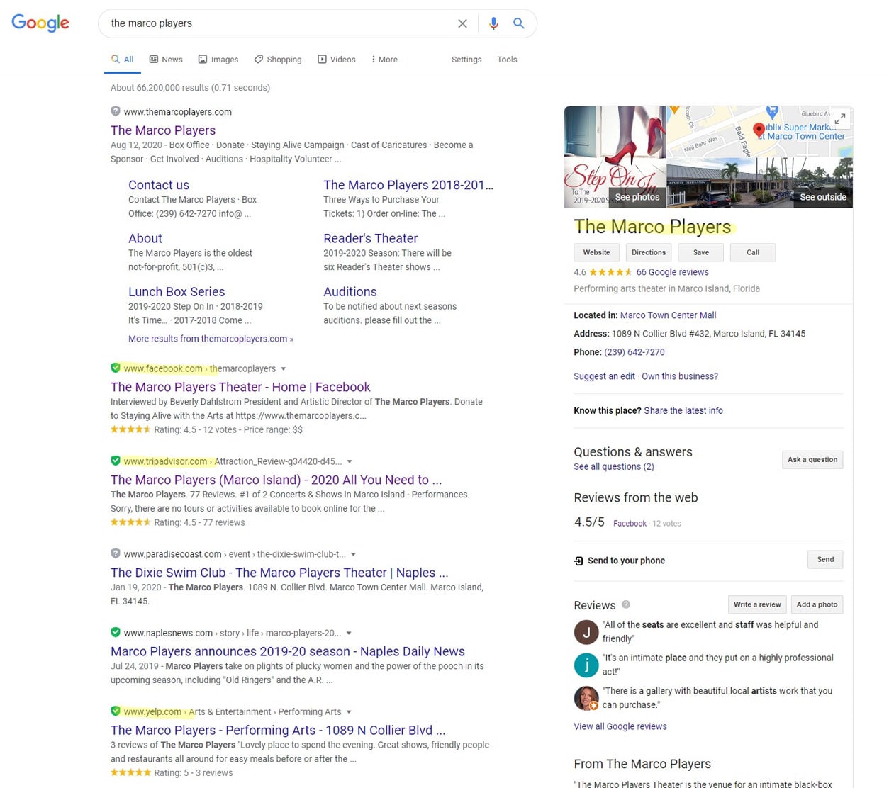Open the Videos tab
The height and width of the screenshot is (788, 889).
[x=337, y=60]
